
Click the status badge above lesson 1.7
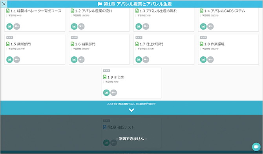139,38
